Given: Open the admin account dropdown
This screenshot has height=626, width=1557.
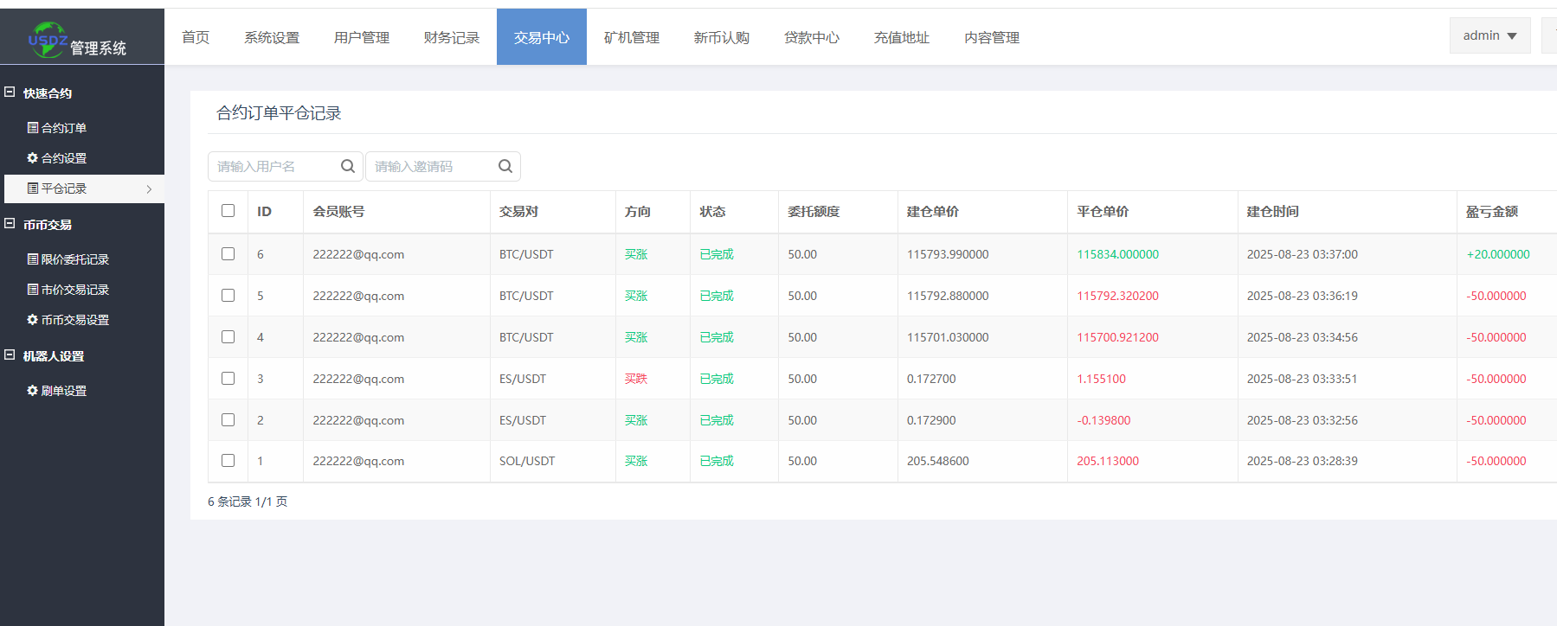Looking at the screenshot, I should pyautogui.click(x=1489, y=35).
